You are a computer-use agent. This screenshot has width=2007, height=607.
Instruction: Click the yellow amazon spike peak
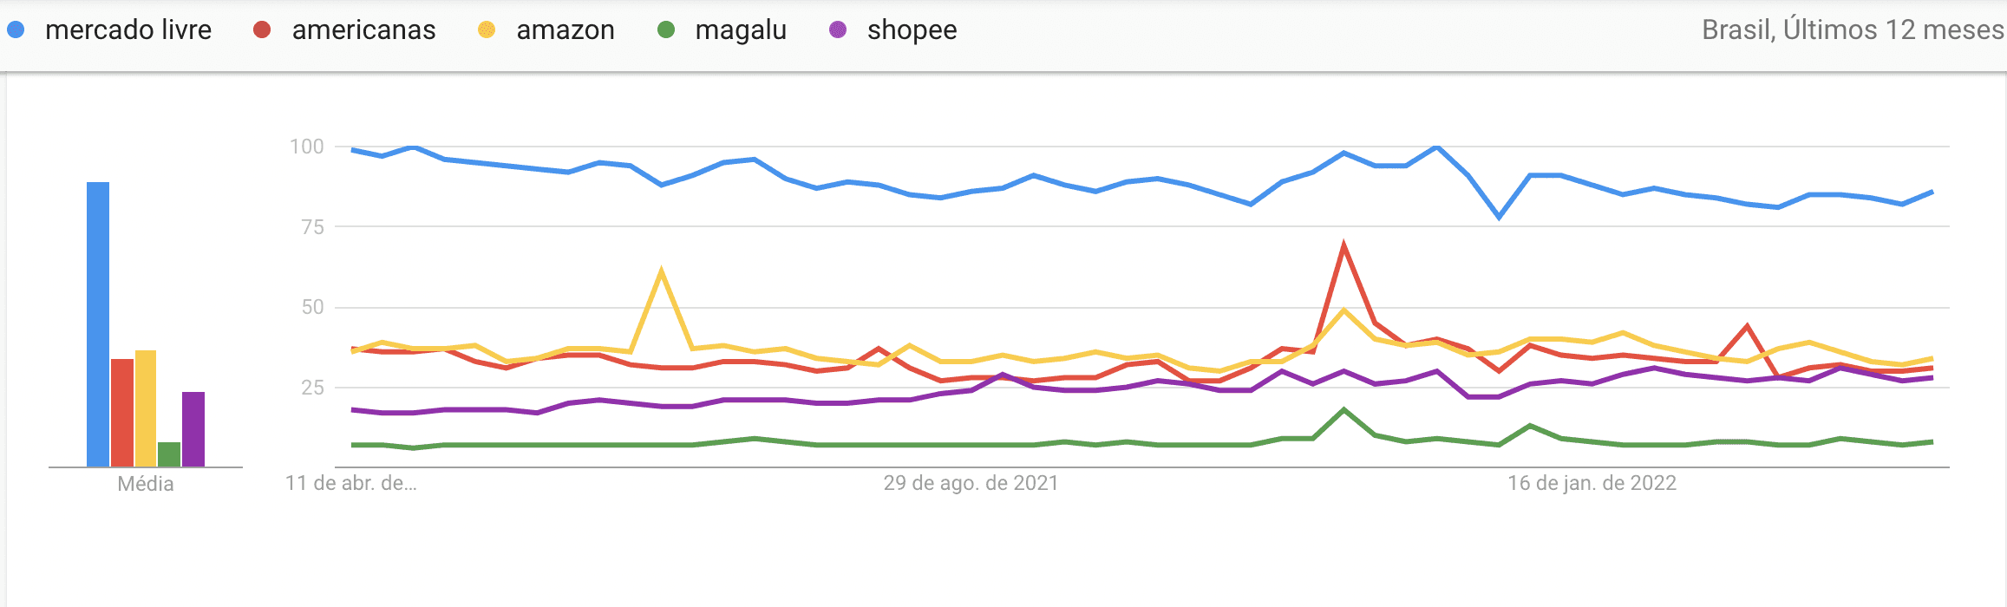click(x=661, y=271)
